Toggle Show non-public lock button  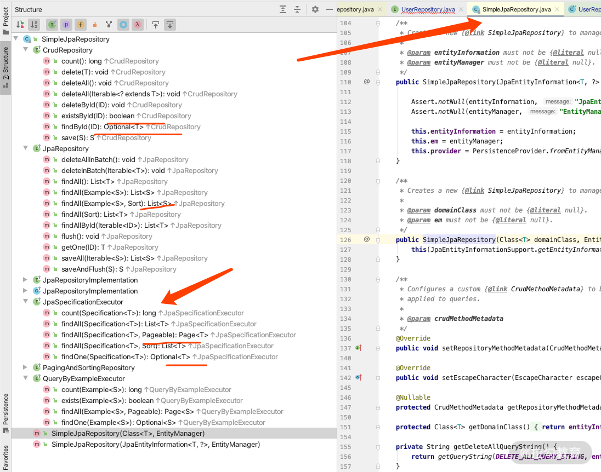click(95, 25)
